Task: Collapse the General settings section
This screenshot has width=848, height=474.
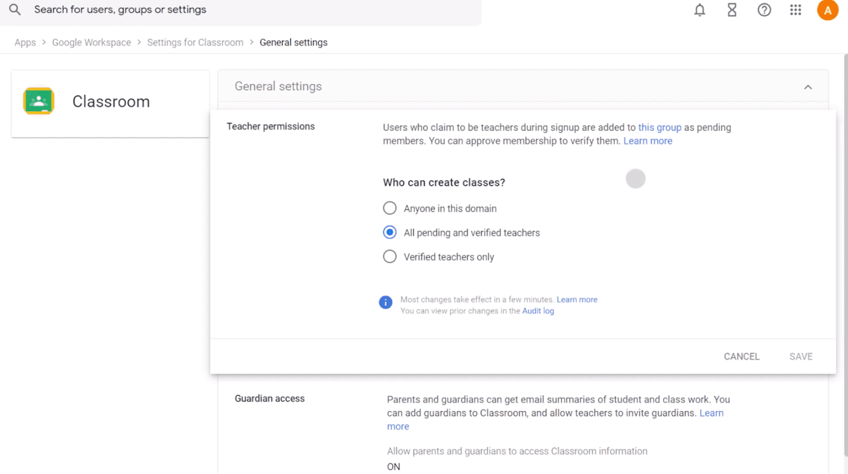Action: pyautogui.click(x=808, y=87)
